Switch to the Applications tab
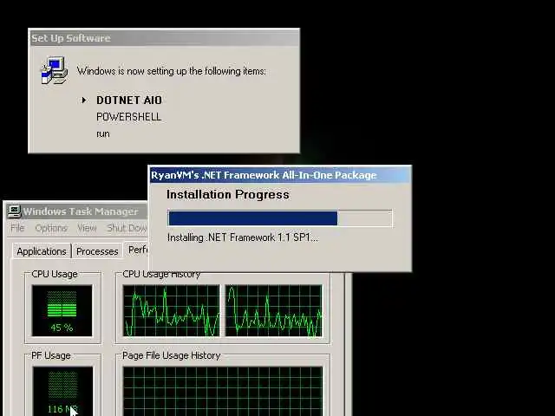The image size is (555, 416). tap(42, 251)
